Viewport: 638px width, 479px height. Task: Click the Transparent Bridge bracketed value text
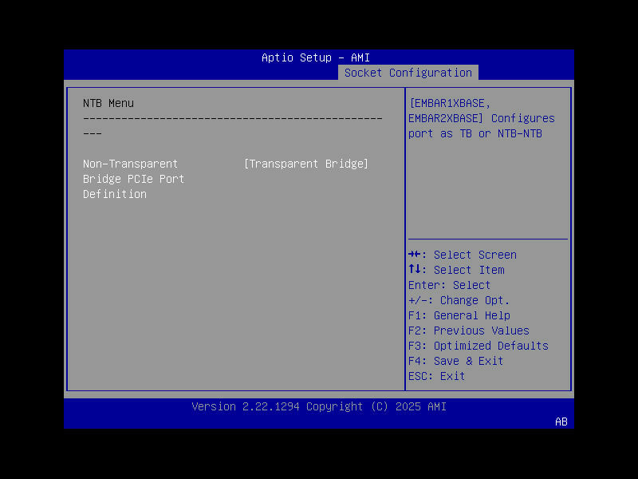306,163
